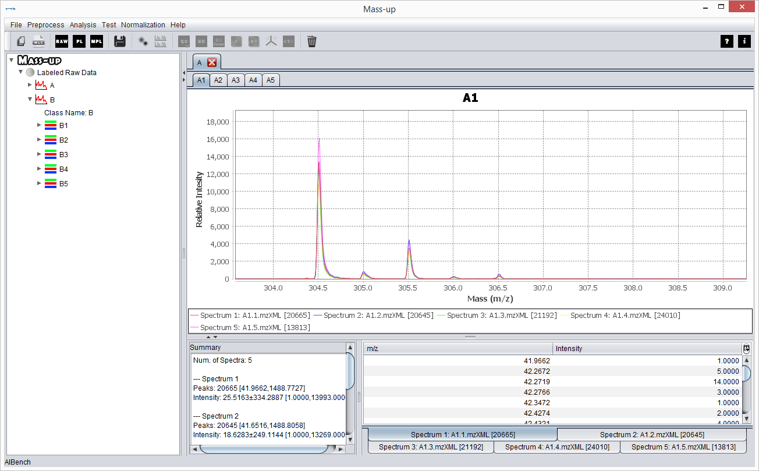
Task: Click the spectra comparison icon beside the gear
Action: [161, 41]
